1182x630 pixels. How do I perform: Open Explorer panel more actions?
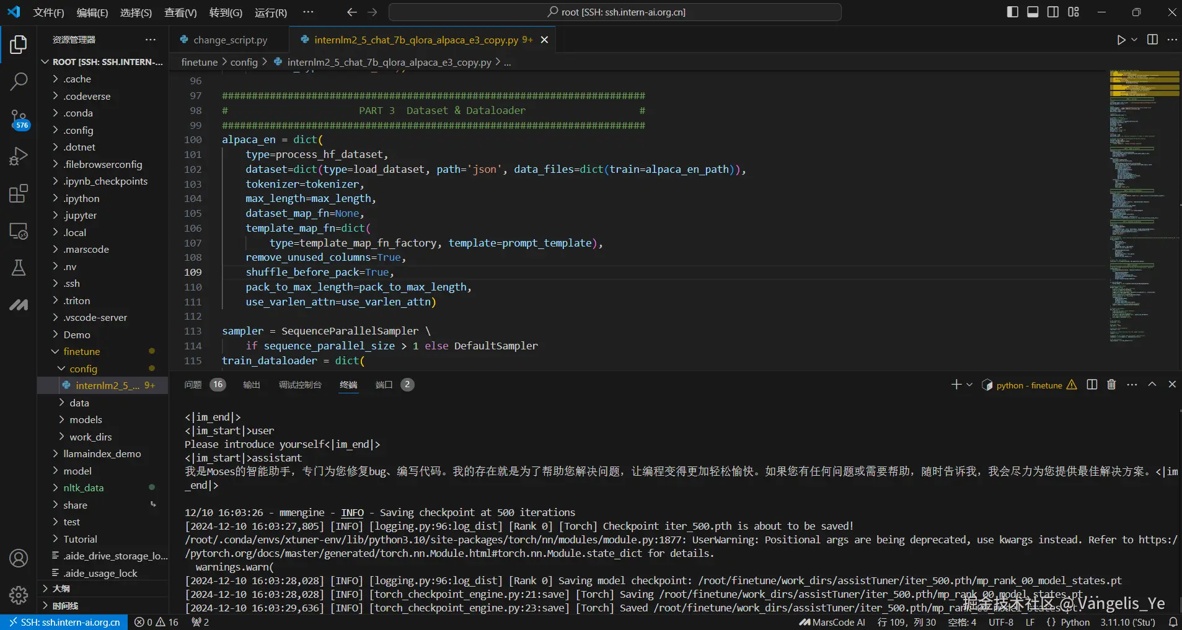pos(151,40)
